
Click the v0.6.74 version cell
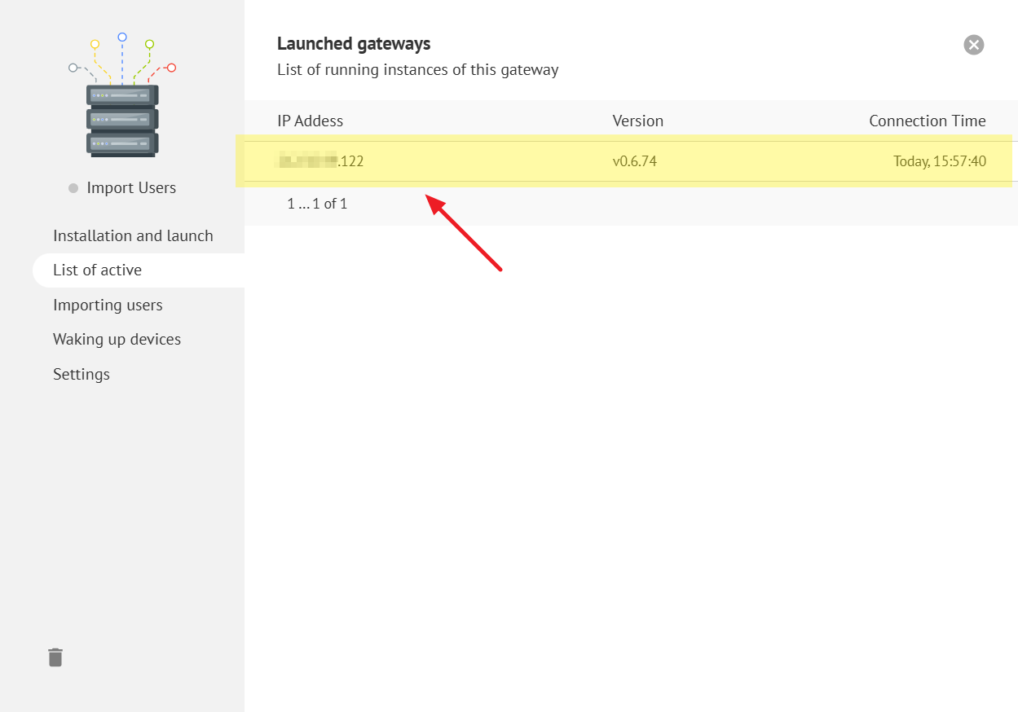pyautogui.click(x=634, y=161)
